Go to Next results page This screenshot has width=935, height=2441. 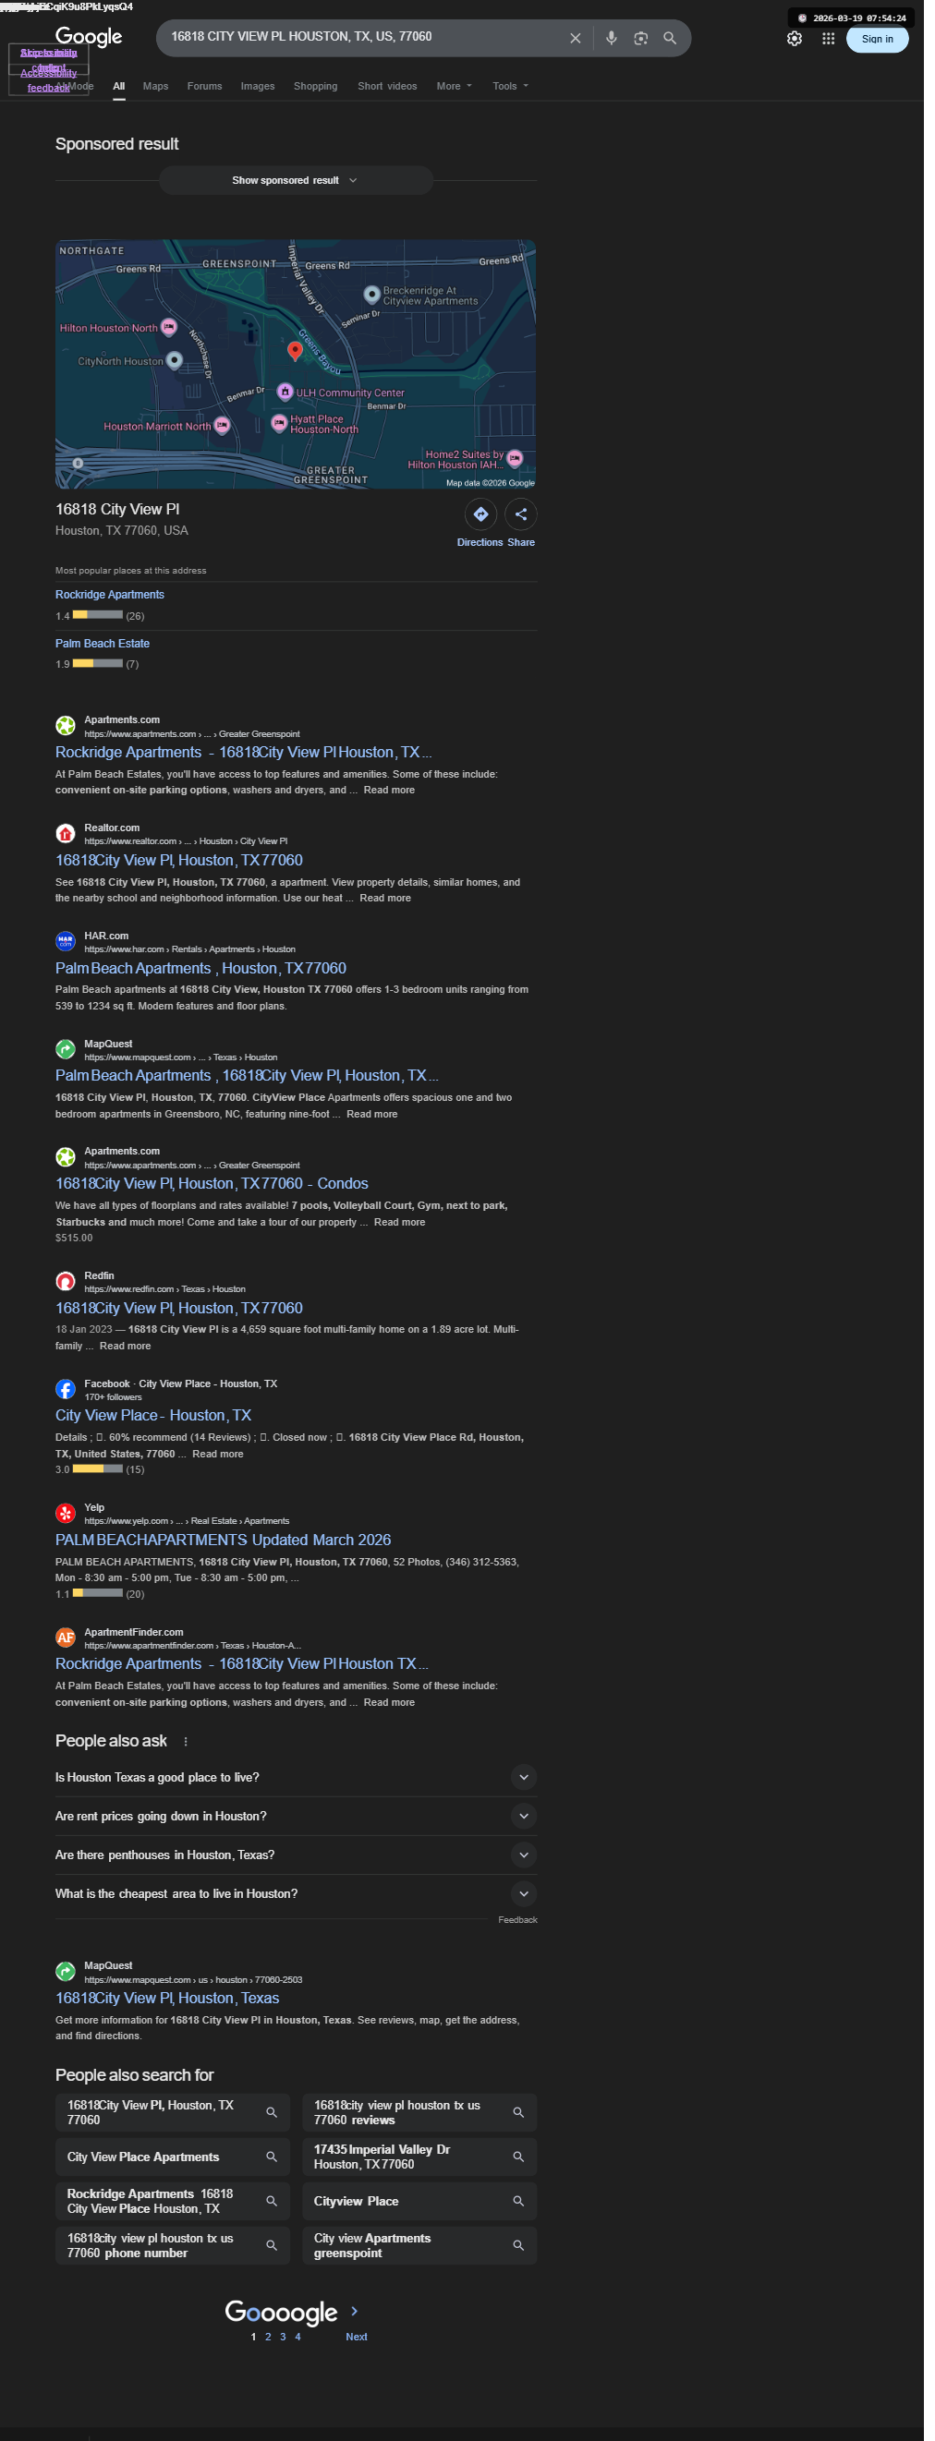pyautogui.click(x=356, y=2337)
